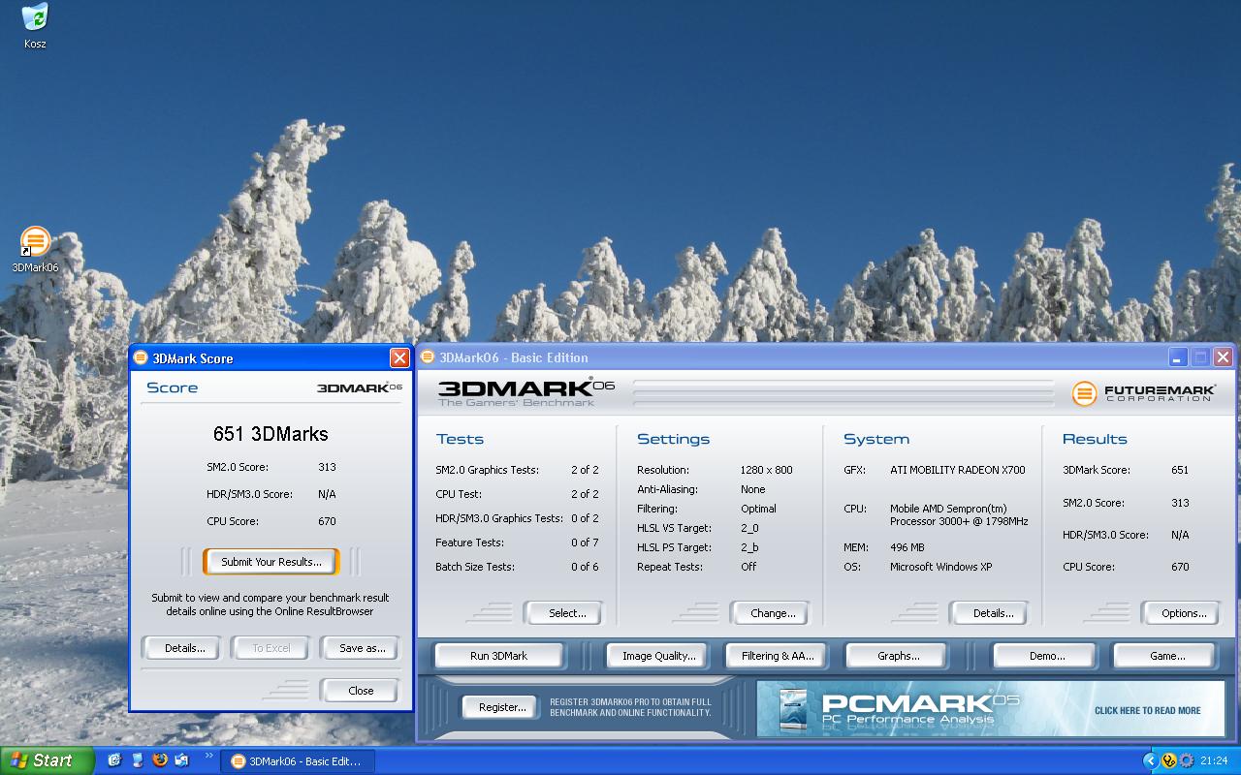This screenshot has width=1241, height=775.
Task: Open the 3DMark06 desktop shortcut icon
Action: pyautogui.click(x=35, y=242)
